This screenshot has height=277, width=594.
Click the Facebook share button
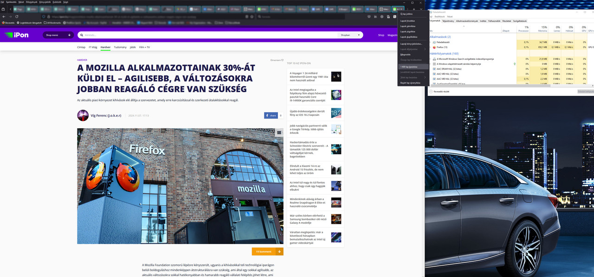(271, 115)
